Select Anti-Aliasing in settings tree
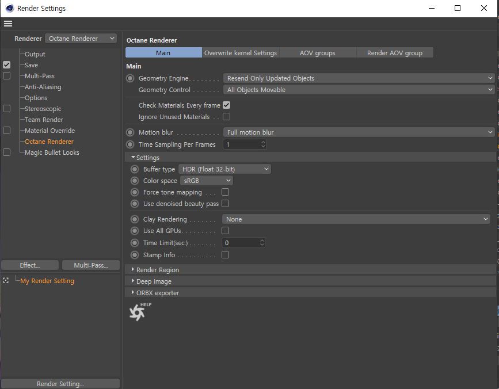The image size is (499, 389). 43,87
